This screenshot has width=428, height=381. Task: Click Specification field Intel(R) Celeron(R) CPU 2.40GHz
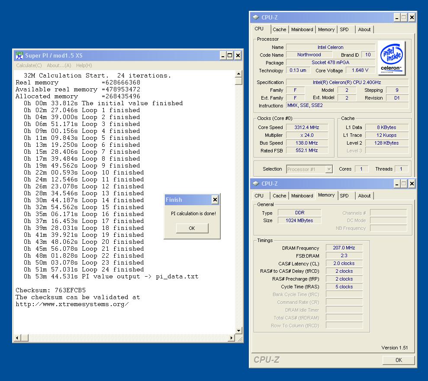347,82
